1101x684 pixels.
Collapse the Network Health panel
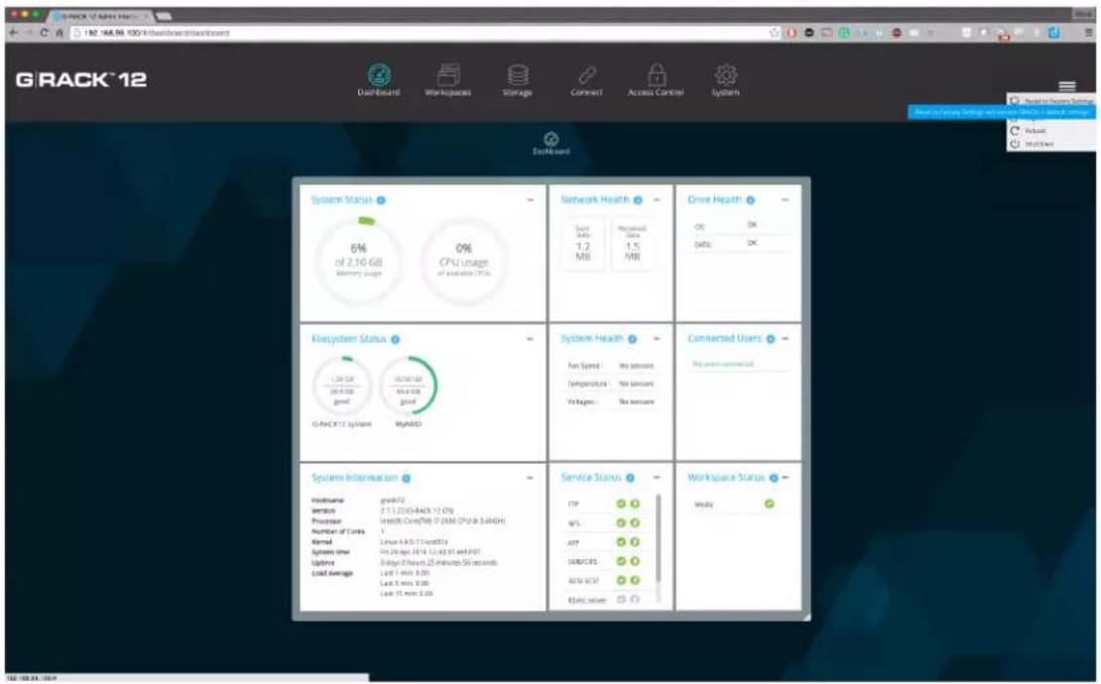[657, 200]
